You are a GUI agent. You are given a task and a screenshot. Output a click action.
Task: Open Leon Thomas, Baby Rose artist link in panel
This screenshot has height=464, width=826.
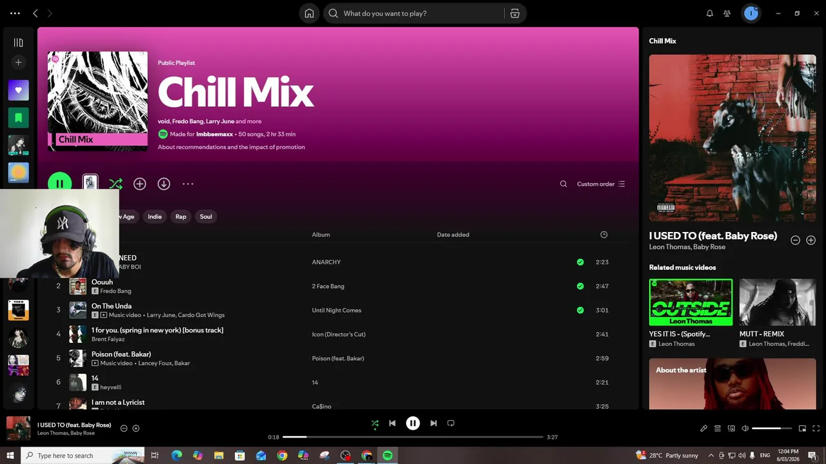point(687,247)
